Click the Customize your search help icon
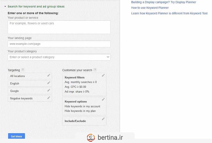The height and width of the screenshot is (143, 212). click(95, 70)
